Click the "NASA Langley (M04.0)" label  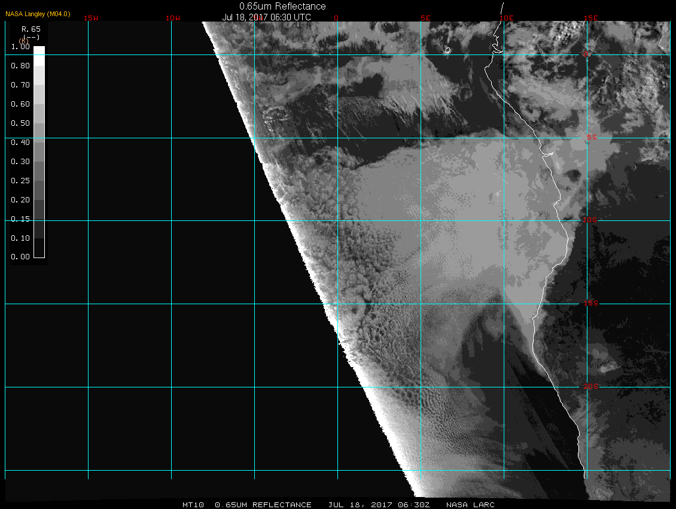coord(38,14)
